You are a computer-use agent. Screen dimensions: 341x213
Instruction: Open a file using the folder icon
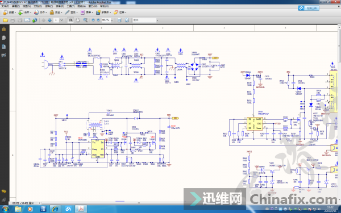5,20
